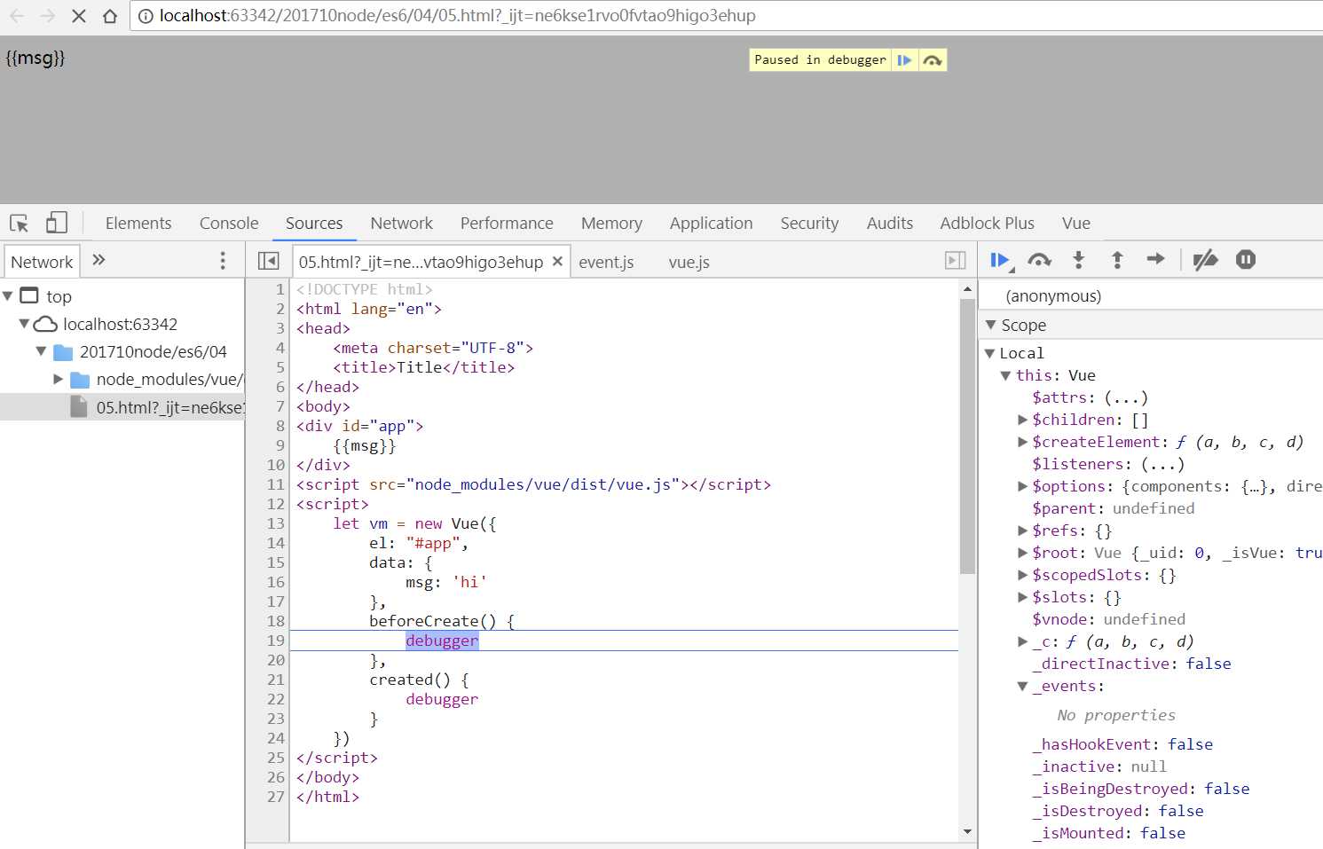The width and height of the screenshot is (1323, 849).
Task: Click the browser back arrow
Action: pos(18,16)
